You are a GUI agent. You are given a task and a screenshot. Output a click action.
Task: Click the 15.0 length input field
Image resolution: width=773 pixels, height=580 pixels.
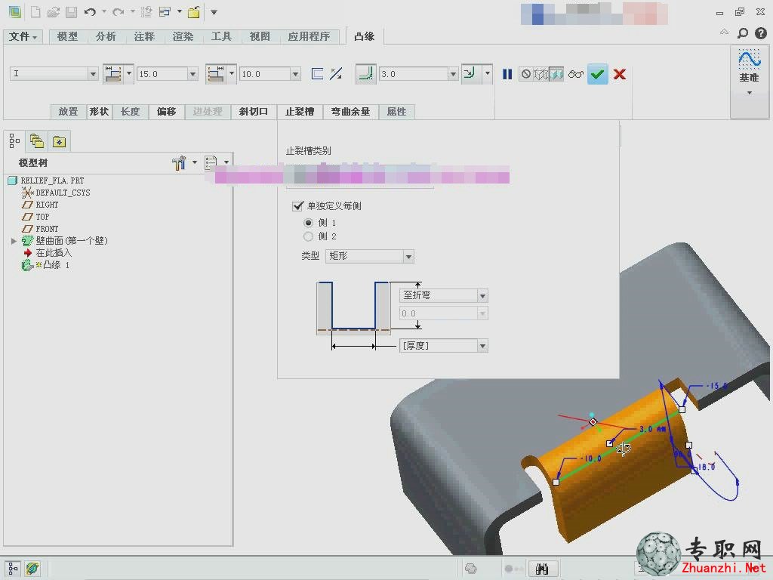pos(162,74)
